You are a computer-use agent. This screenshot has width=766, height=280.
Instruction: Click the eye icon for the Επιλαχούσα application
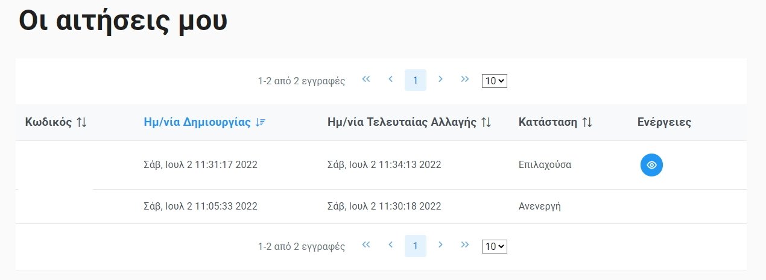[651, 165]
